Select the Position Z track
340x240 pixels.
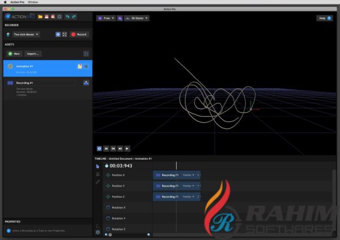coord(127,196)
